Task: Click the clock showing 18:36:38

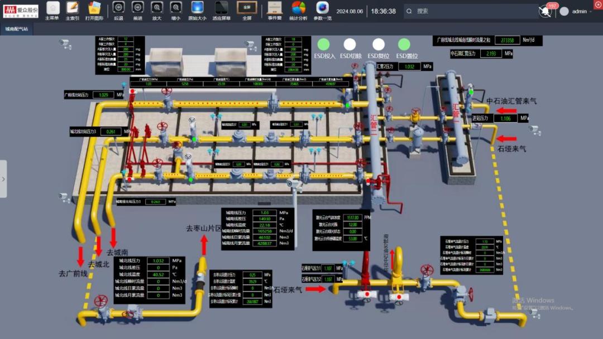Action: click(x=384, y=12)
